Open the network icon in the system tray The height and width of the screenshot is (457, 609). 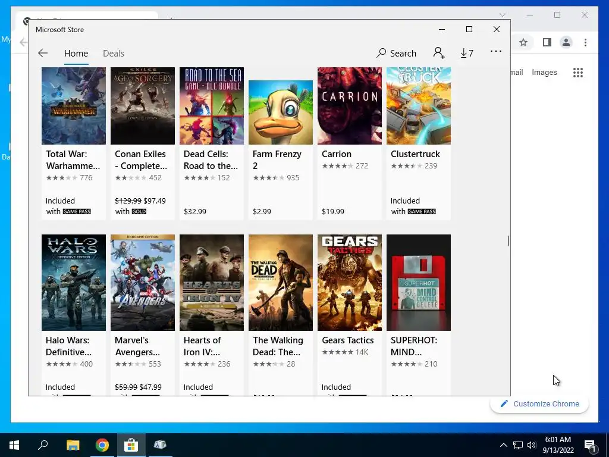coord(518,445)
